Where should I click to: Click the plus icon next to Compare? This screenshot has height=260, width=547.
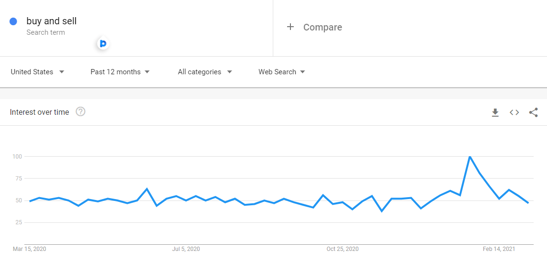point(290,27)
